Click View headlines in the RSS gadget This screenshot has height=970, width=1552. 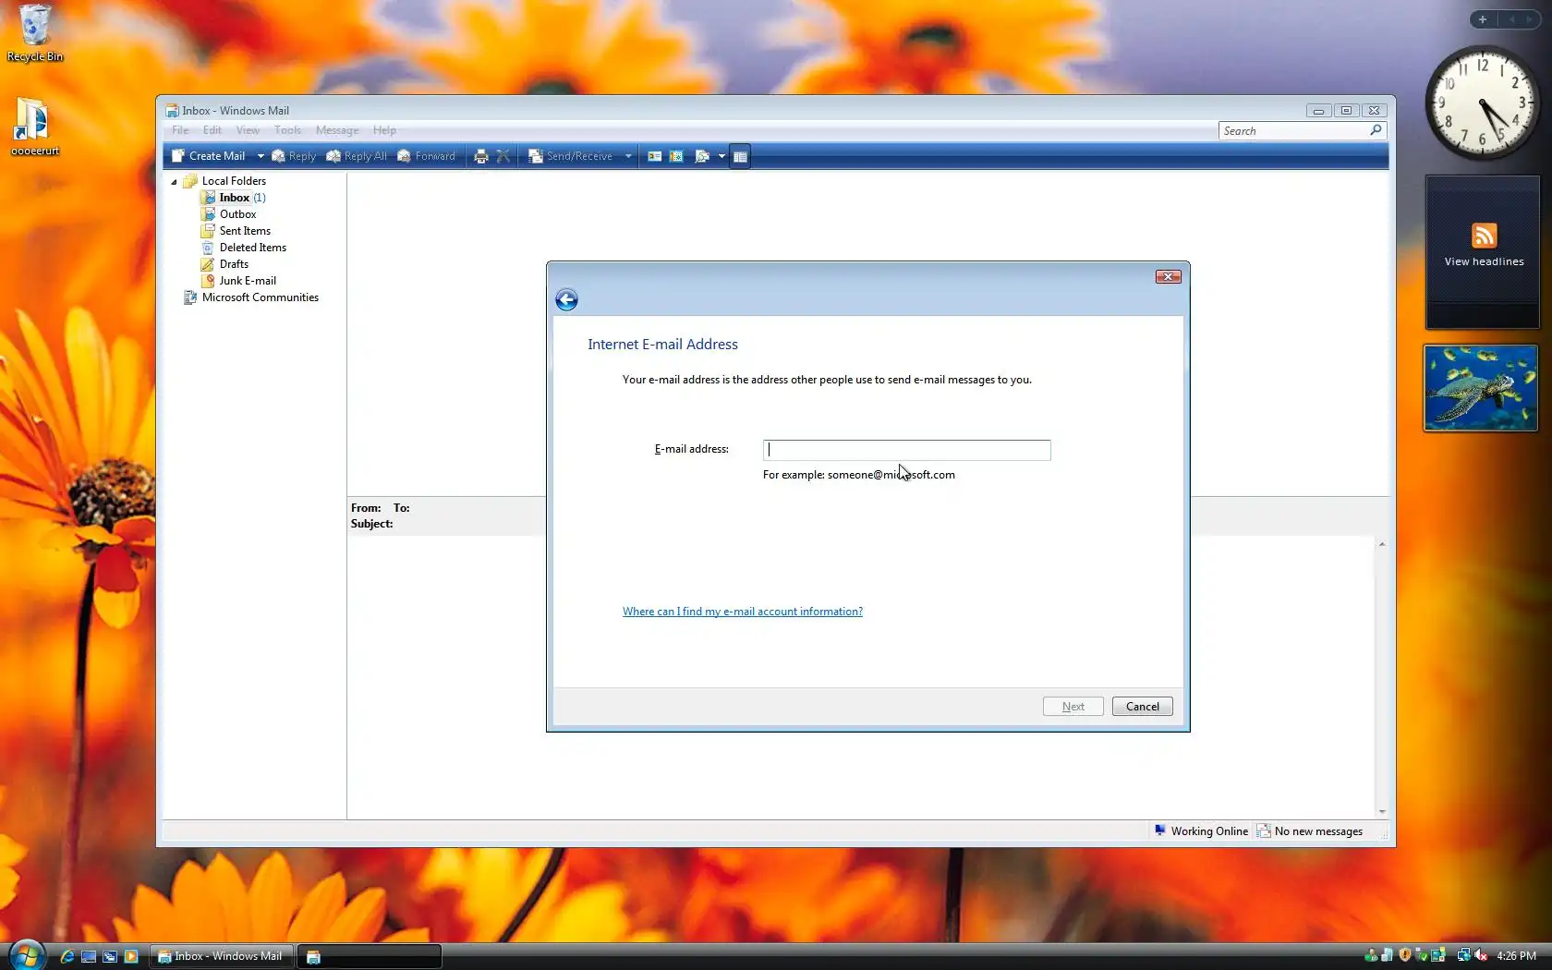1484,261
